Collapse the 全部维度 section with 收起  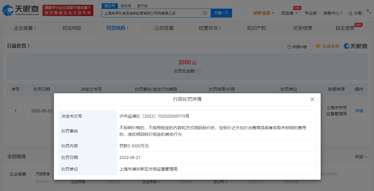click(x=361, y=157)
